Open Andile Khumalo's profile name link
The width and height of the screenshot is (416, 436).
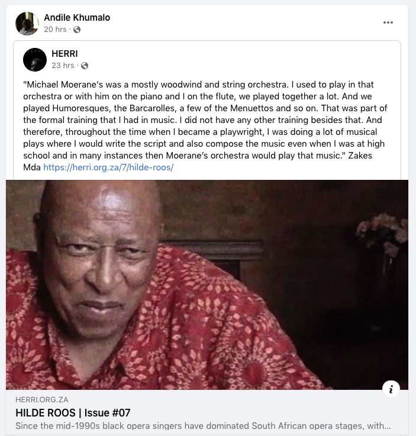(x=77, y=18)
